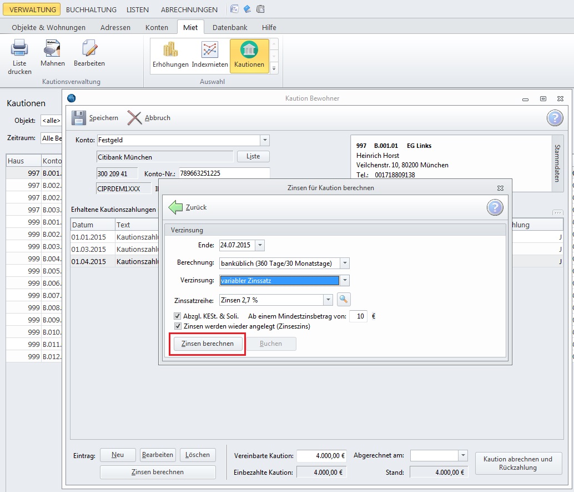574x492 pixels.
Task: Open the Ende date picker dropdown
Action: [x=260, y=245]
